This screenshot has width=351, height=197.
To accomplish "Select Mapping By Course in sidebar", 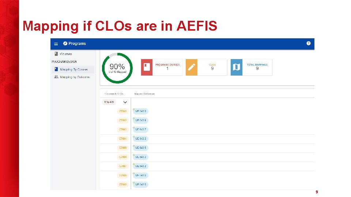I will [x=73, y=69].
